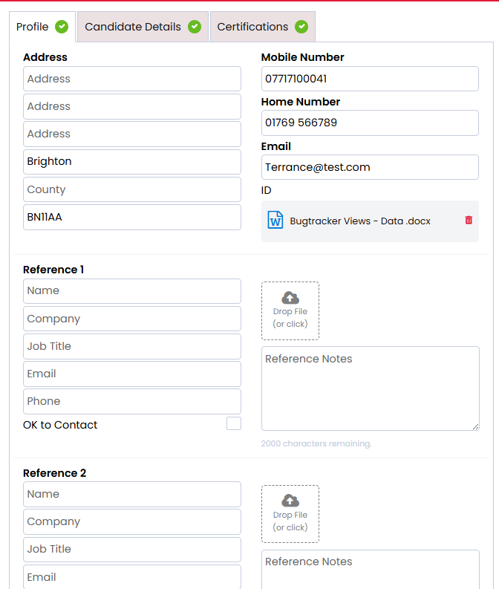
Task: Tick the OK to Contact checkbox
Action: click(x=234, y=423)
